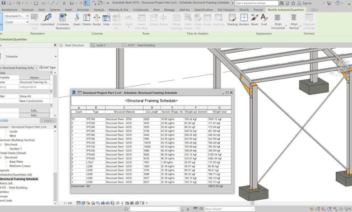Image resolution: width=352 pixels, height=212 pixels.
Task: Click Delete column icon
Action: pyautogui.click(x=87, y=18)
